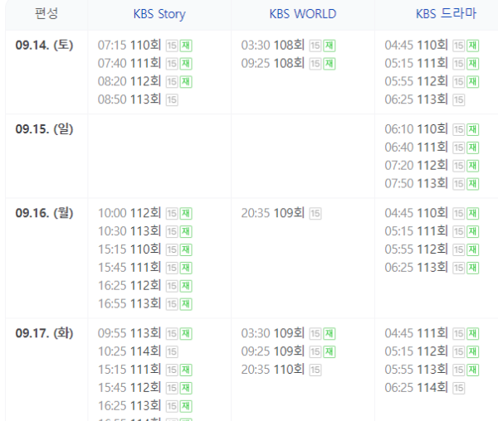Click the 15 age-rating badge beside 15:15 110회
This screenshot has height=421, width=498.
click(x=172, y=249)
